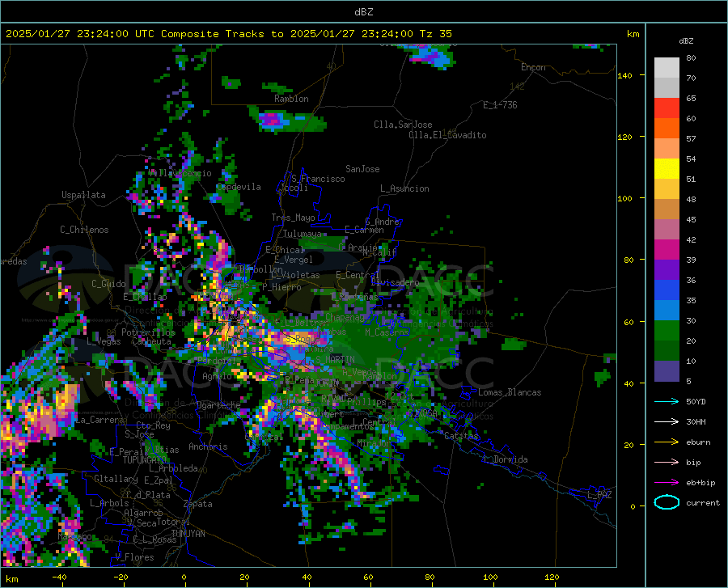Click the L_PAZ map label
The image size is (728, 588).
pos(599,495)
